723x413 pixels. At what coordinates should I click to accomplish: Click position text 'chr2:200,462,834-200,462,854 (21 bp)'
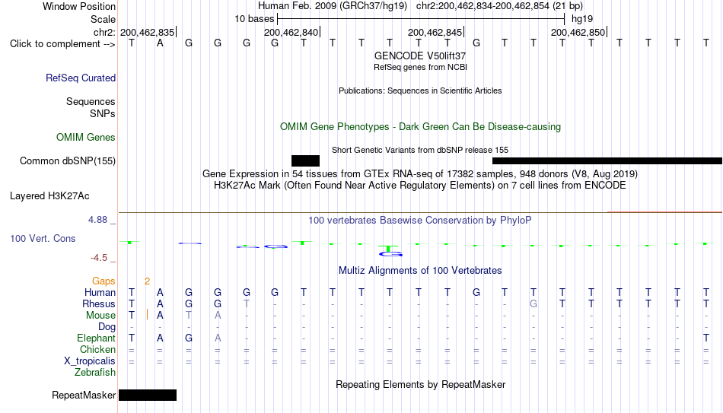(x=499, y=6)
